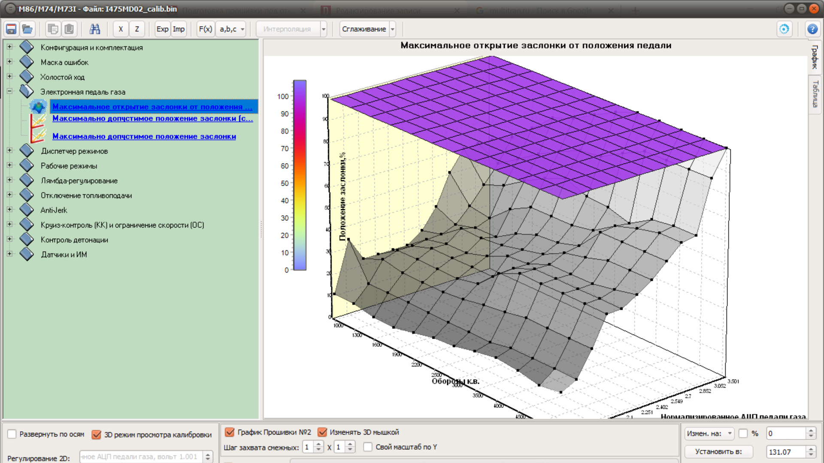This screenshot has height=463, width=824.
Task: Open Максимально допустимое положение заслонки link
Action: (144, 136)
